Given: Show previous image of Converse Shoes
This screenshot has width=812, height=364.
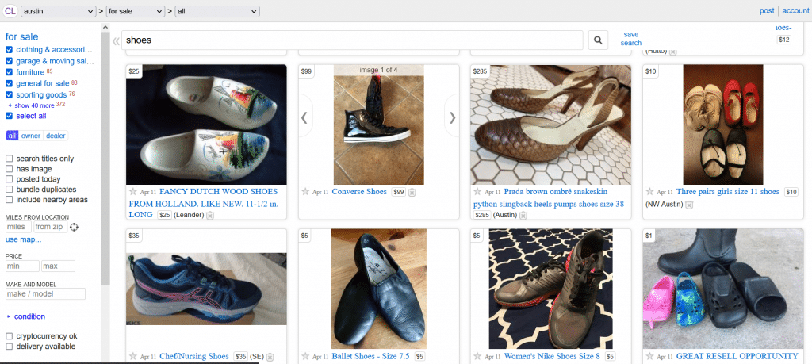Looking at the screenshot, I should pyautogui.click(x=304, y=117).
